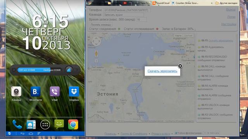Select the 06:14 CALL сообщение отправлено entry
The height and width of the screenshot is (139, 248).
[213, 78]
